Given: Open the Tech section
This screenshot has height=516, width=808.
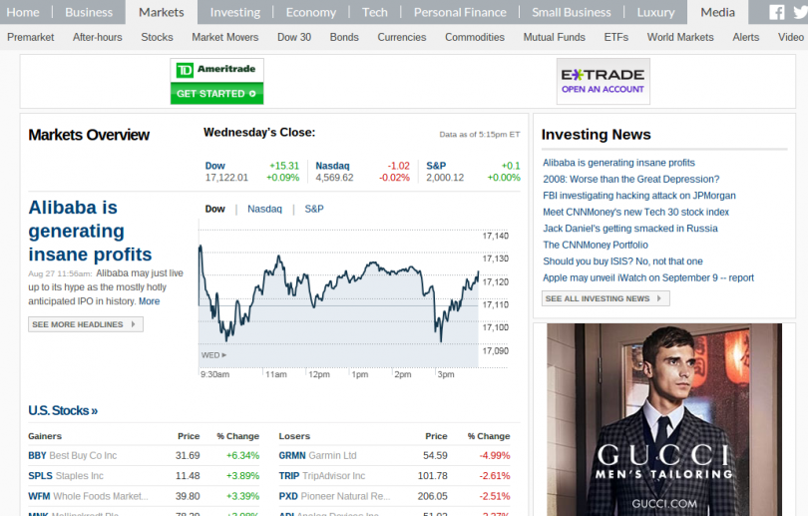Looking at the screenshot, I should (x=375, y=12).
